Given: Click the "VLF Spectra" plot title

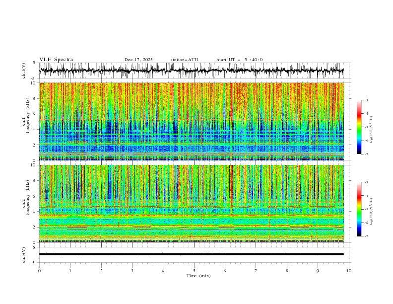Looking at the screenshot, I should click(56, 60).
